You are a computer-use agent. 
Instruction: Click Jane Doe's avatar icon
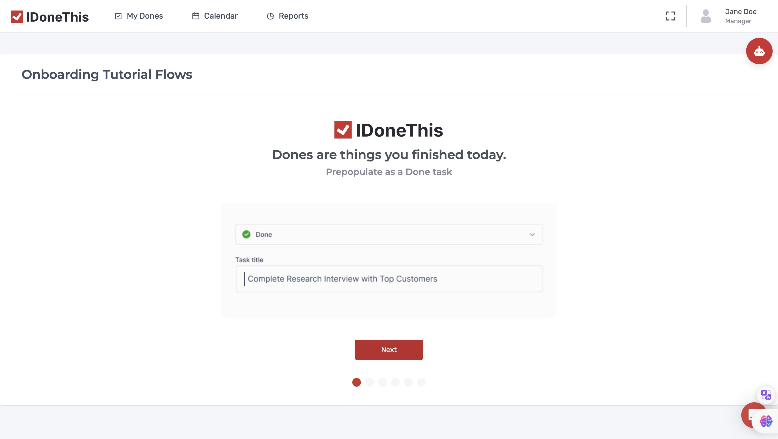(706, 16)
